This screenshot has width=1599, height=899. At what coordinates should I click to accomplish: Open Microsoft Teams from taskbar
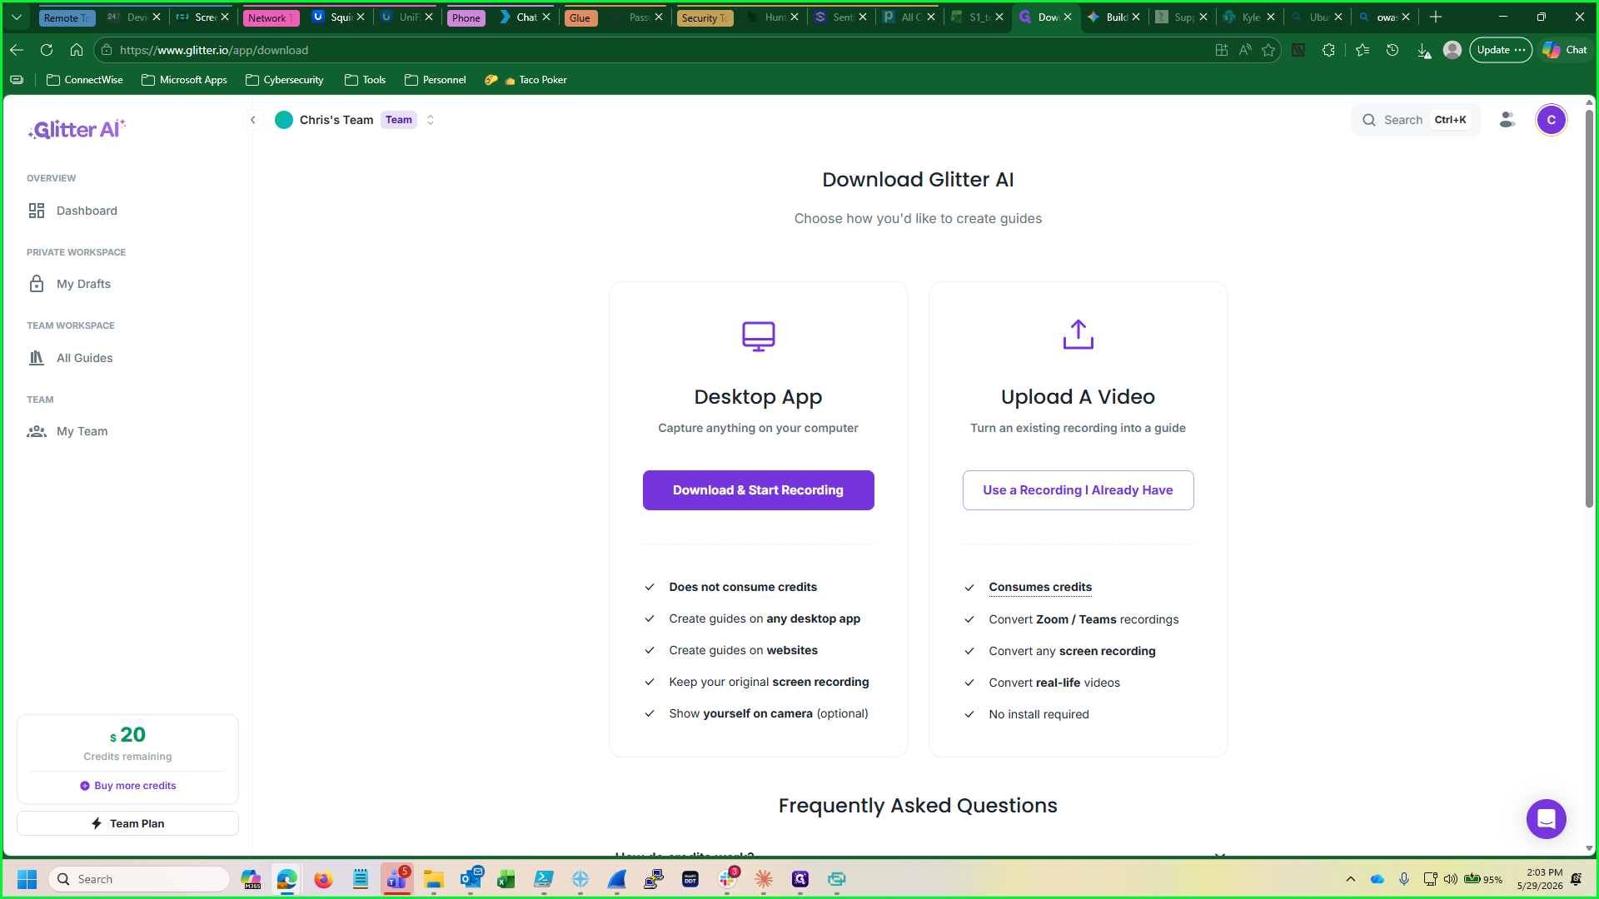[x=397, y=879]
